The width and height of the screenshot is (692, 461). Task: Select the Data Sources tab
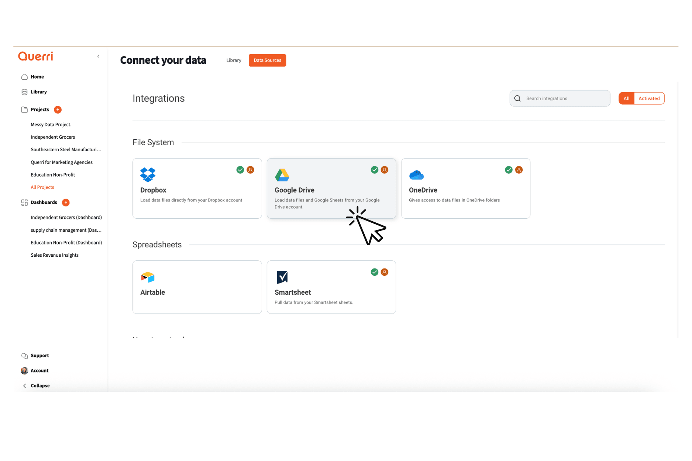tap(267, 60)
